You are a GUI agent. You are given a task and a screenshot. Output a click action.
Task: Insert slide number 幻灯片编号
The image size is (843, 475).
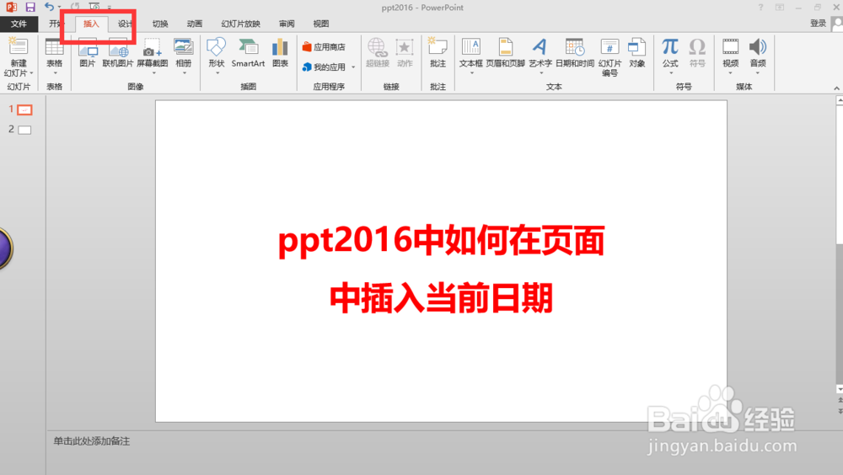[609, 57]
